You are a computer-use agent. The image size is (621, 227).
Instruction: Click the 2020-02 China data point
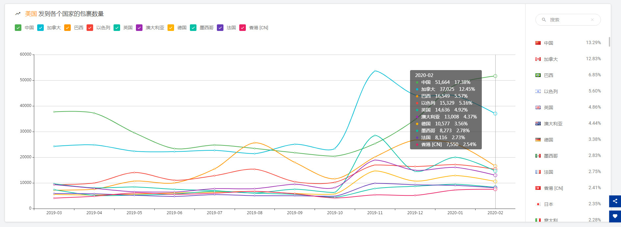(x=495, y=76)
